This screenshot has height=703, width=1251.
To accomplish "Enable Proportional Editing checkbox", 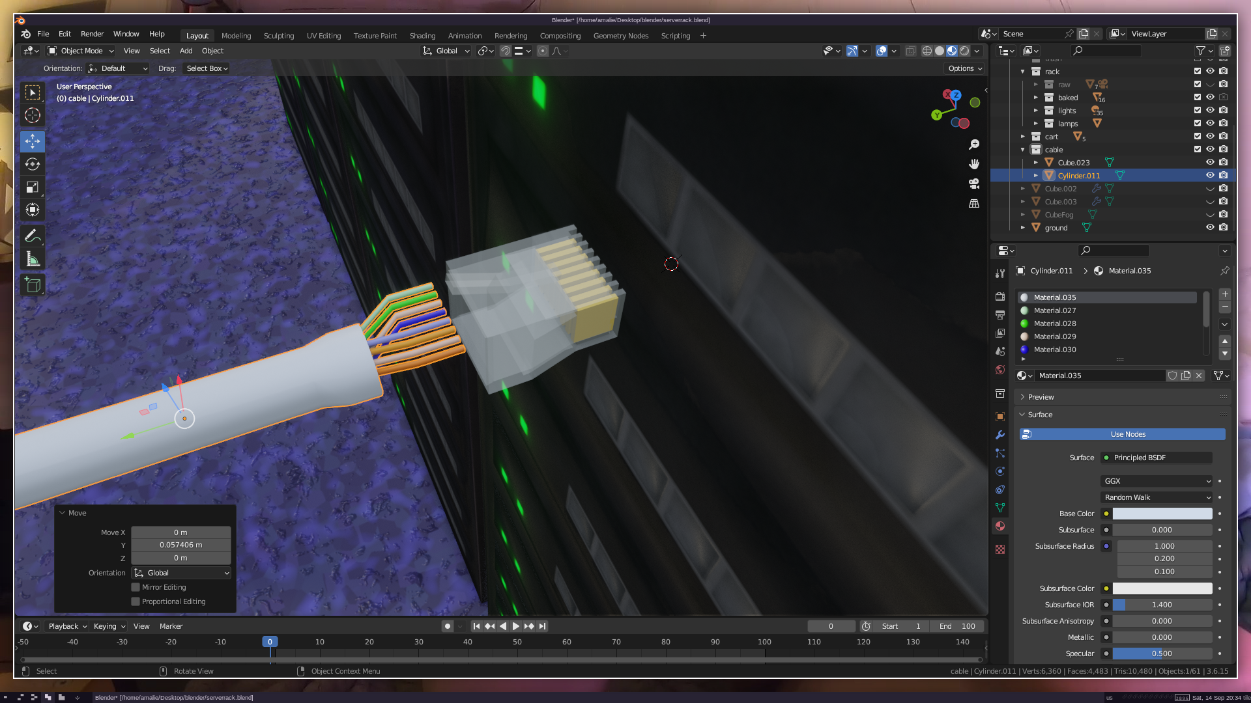I will 136,601.
